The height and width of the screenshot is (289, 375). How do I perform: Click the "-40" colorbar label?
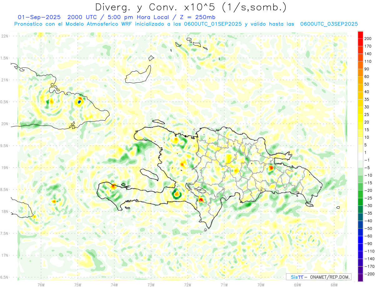[369, 221]
